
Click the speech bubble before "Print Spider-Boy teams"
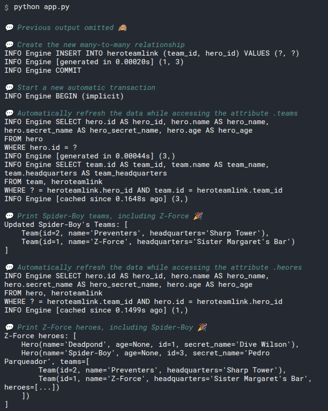(9, 216)
